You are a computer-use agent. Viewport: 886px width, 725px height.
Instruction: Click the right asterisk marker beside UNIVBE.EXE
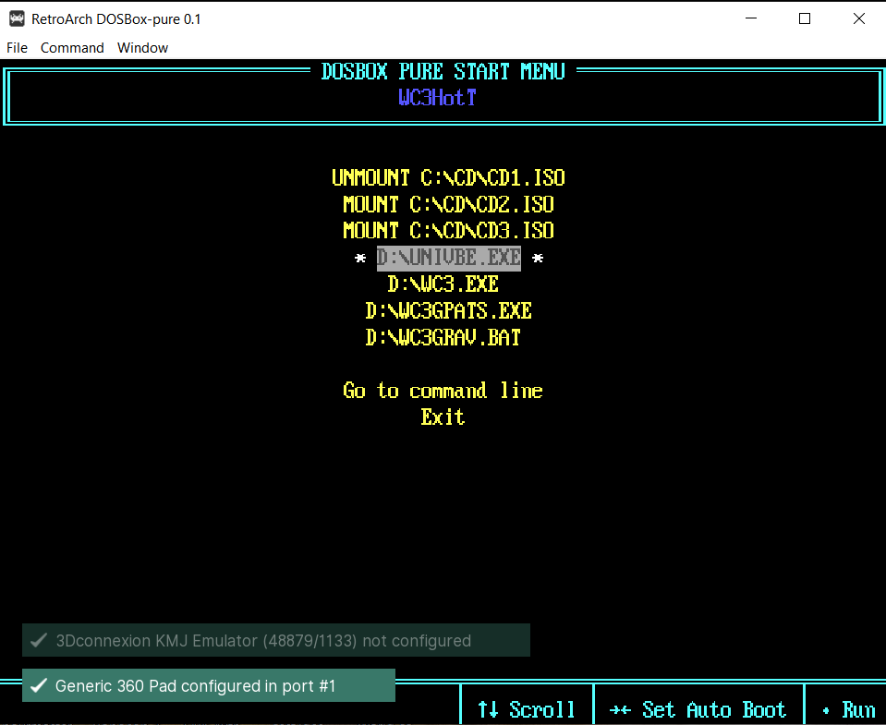[x=537, y=257]
